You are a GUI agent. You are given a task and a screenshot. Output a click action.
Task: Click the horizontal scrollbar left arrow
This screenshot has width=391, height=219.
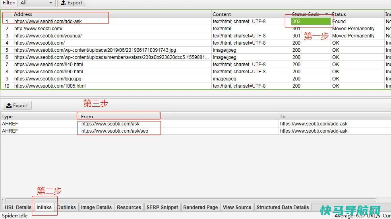(2, 200)
